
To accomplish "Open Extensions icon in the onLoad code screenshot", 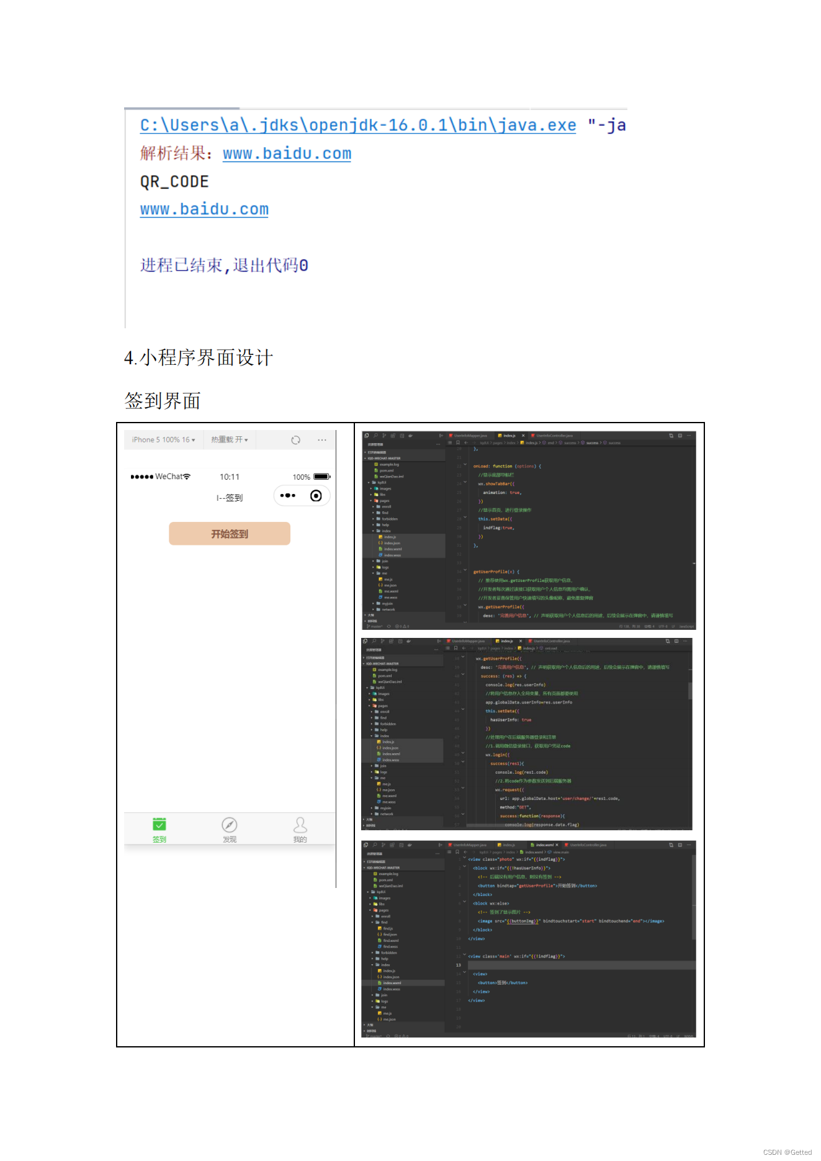I will pyautogui.click(x=393, y=436).
